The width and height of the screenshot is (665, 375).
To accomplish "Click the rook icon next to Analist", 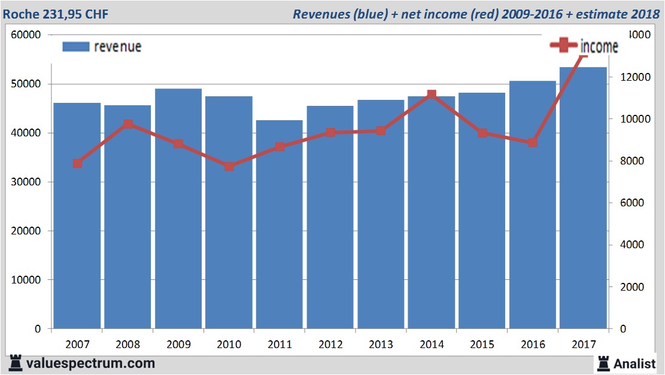I will click(x=603, y=362).
